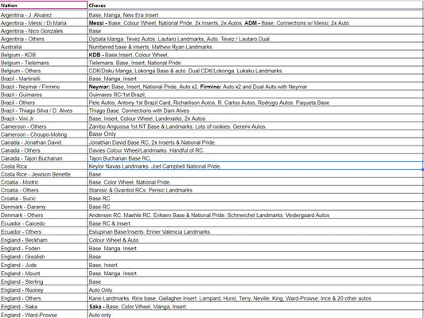Select the Croatia - Modric cell

(44, 182)
